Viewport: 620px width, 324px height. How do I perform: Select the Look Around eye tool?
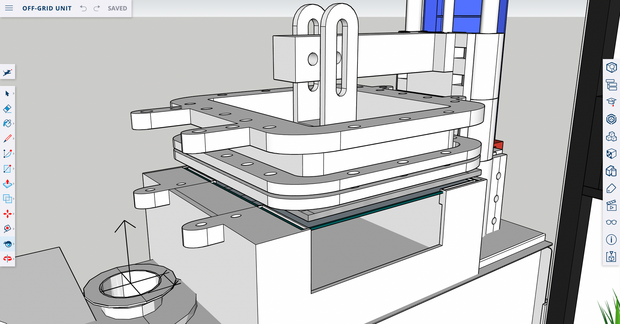pyautogui.click(x=8, y=244)
